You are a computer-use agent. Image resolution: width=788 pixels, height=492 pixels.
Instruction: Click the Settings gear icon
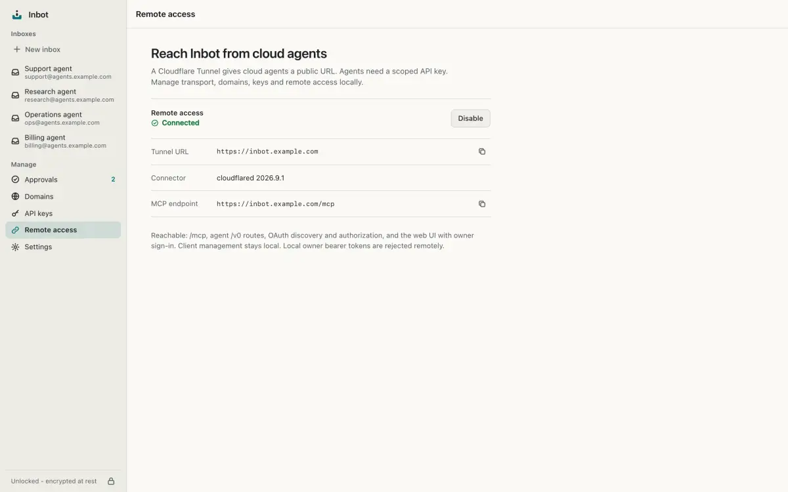pyautogui.click(x=15, y=247)
